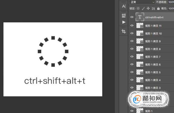Hide layer 矩形 1 拷贝 5

(132, 72)
